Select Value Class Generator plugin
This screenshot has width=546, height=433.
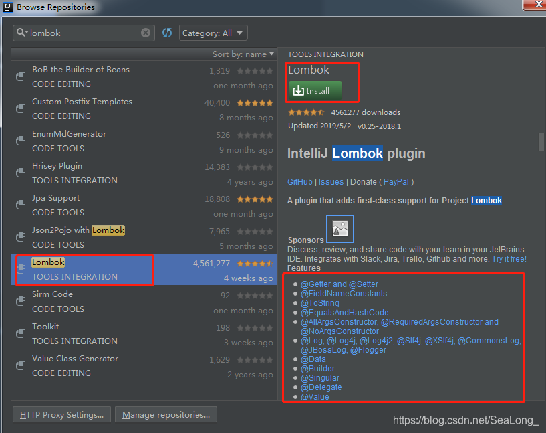pyautogui.click(x=144, y=365)
